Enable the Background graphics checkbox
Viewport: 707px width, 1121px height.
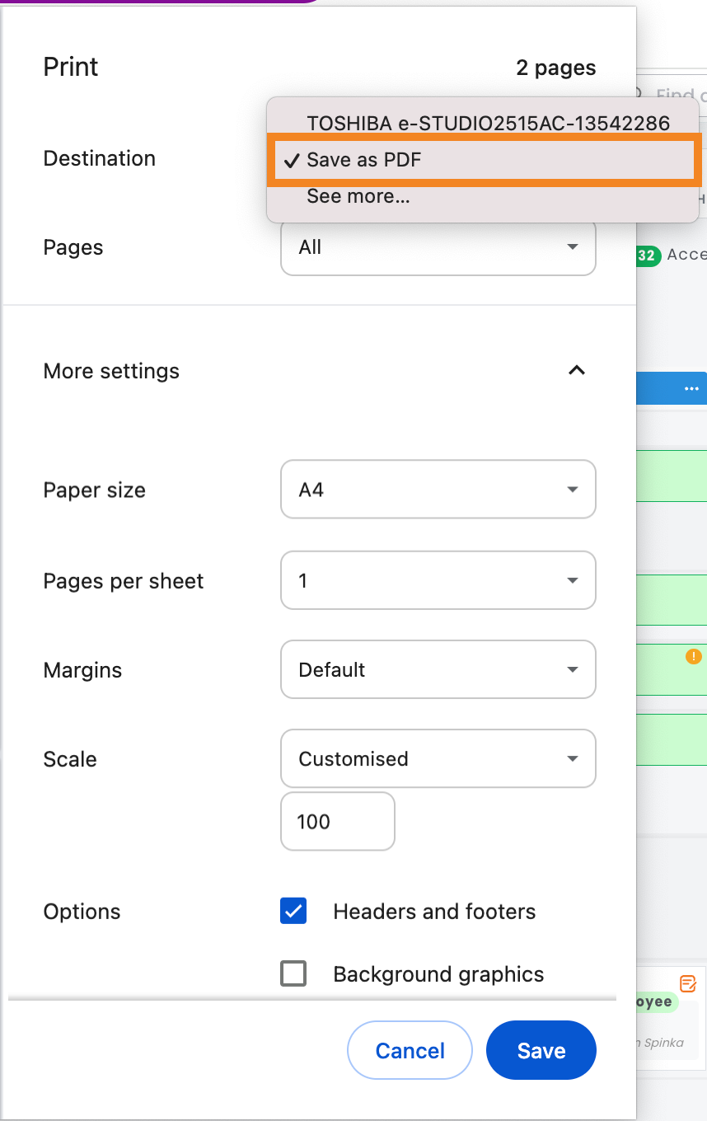pyautogui.click(x=293, y=974)
